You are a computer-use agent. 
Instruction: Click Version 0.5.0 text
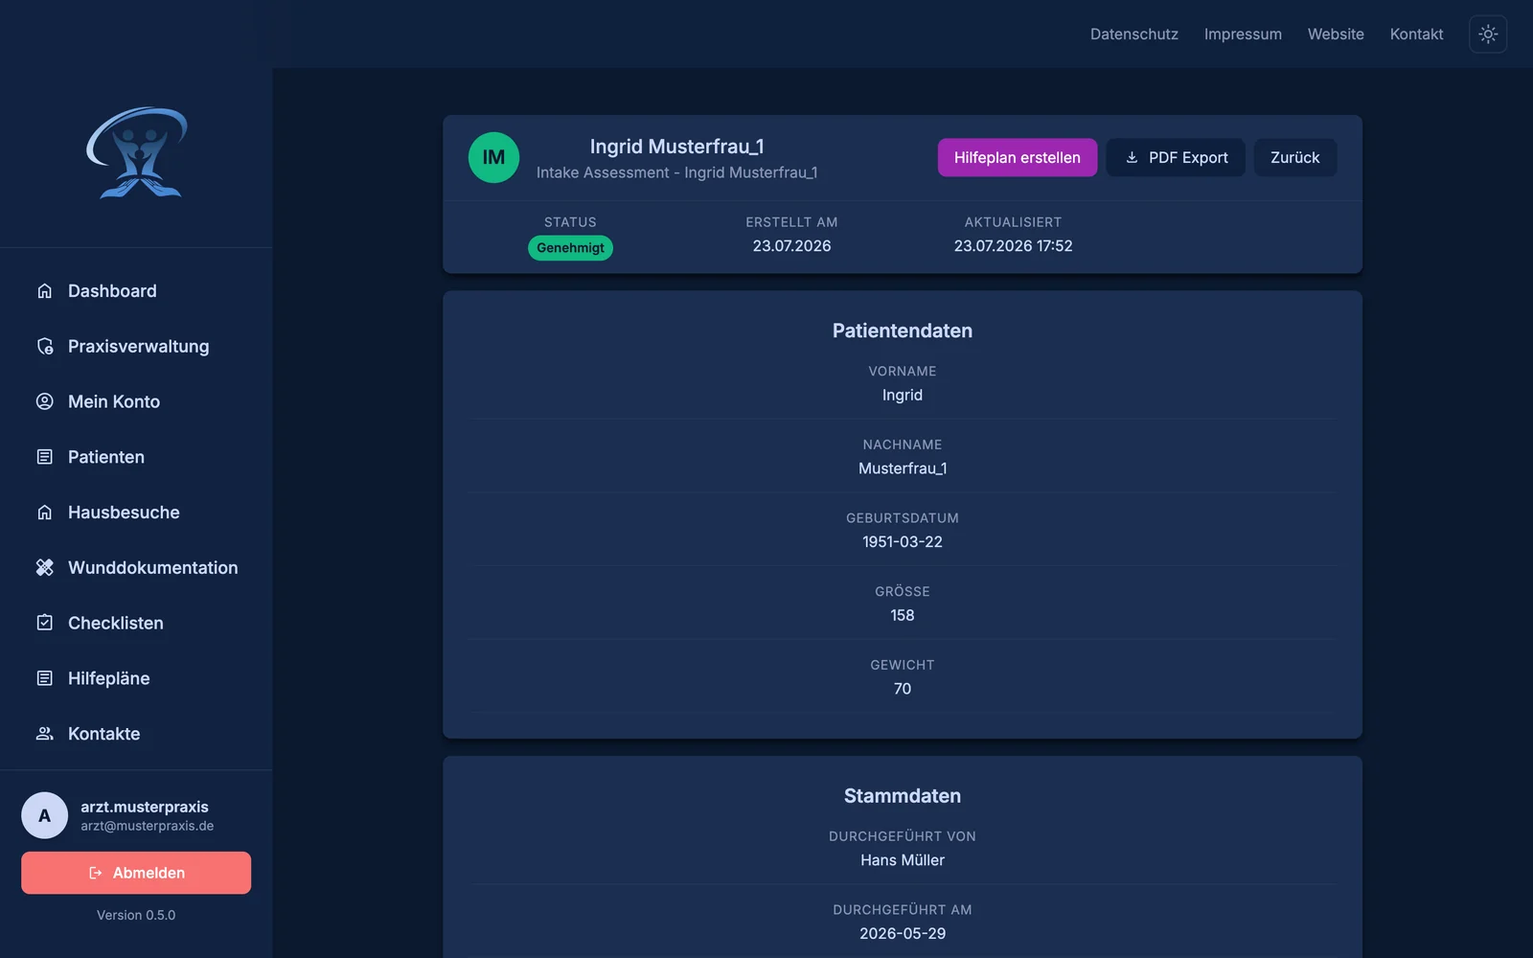coord(136,915)
